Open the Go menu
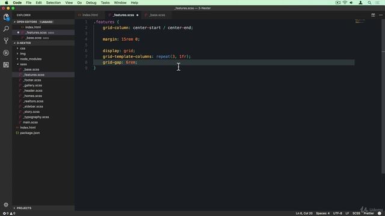Image resolution: width=385 pixels, height=216 pixels. pos(79,2)
